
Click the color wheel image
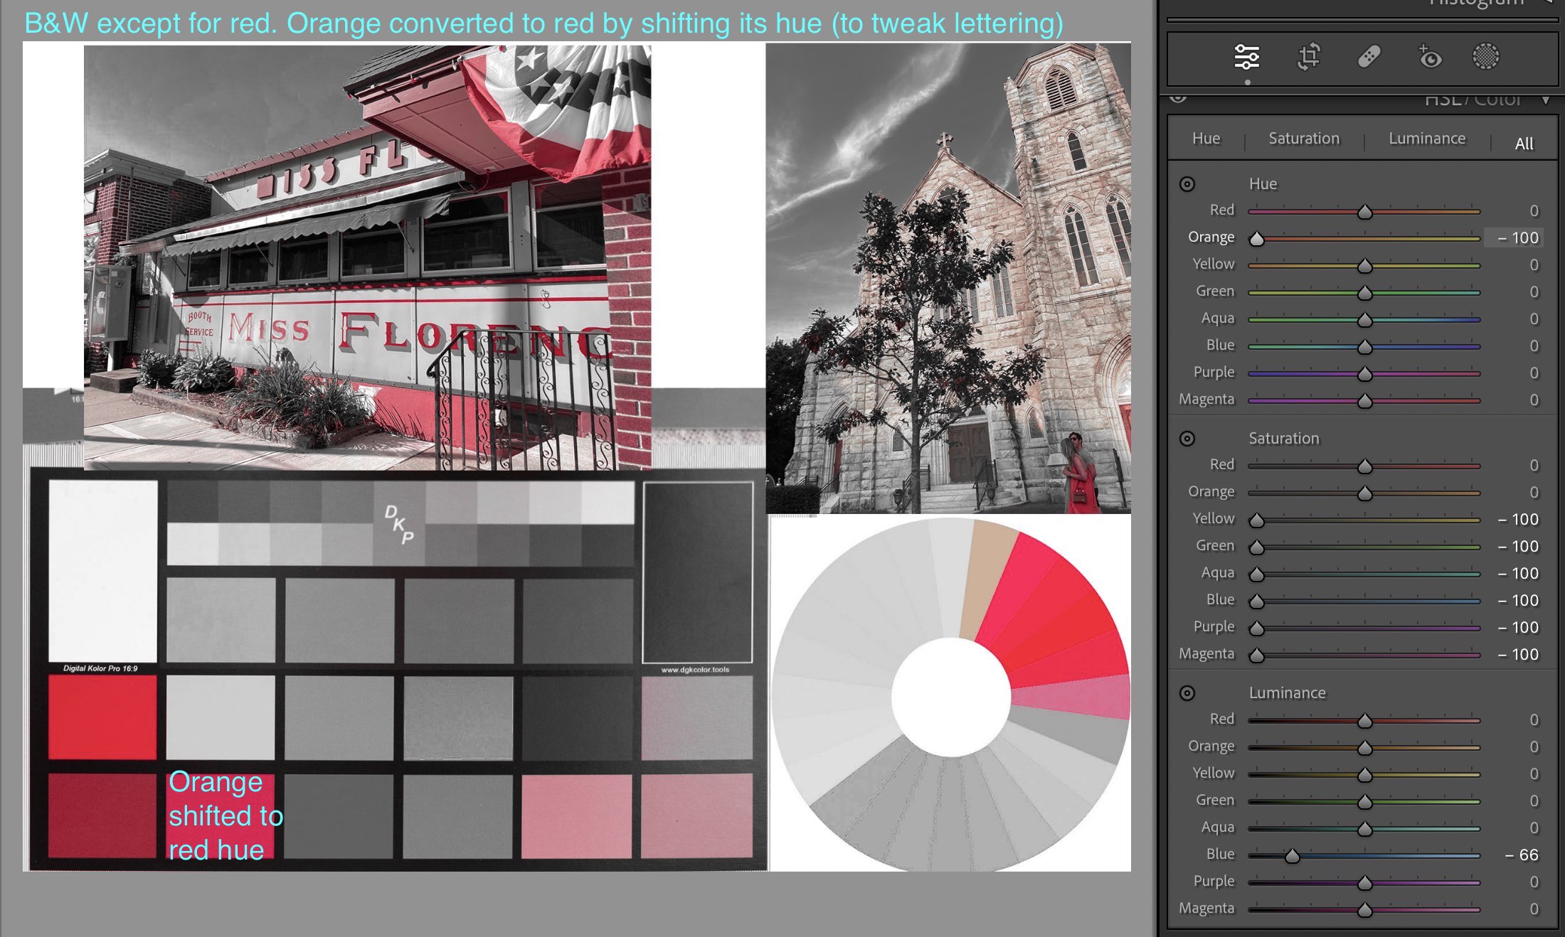pyautogui.click(x=950, y=695)
